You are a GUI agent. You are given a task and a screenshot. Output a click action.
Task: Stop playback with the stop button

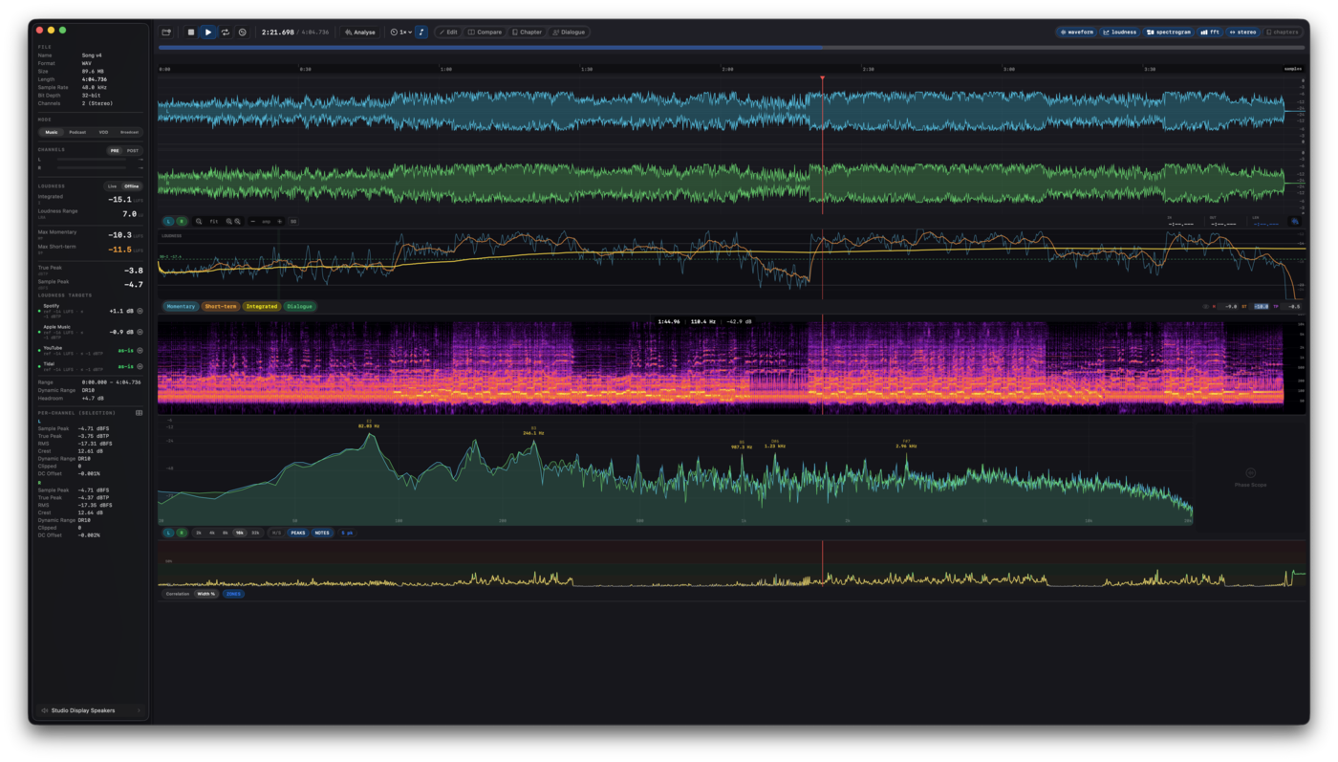pos(190,33)
